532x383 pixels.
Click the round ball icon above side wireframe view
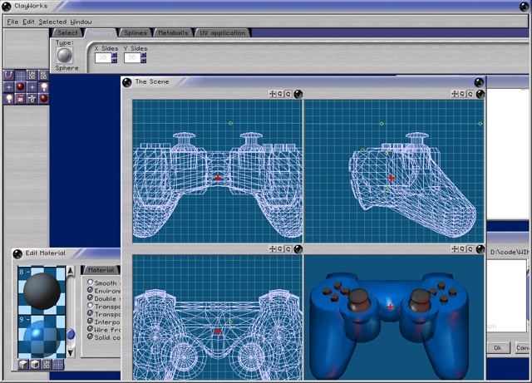[480, 94]
